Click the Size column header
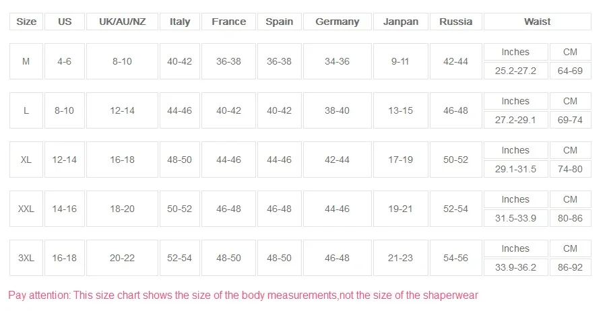This screenshot has height=311, width=609. tap(26, 22)
